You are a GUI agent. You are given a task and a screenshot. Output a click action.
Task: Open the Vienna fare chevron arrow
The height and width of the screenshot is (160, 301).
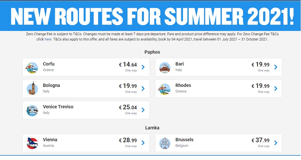click(143, 143)
